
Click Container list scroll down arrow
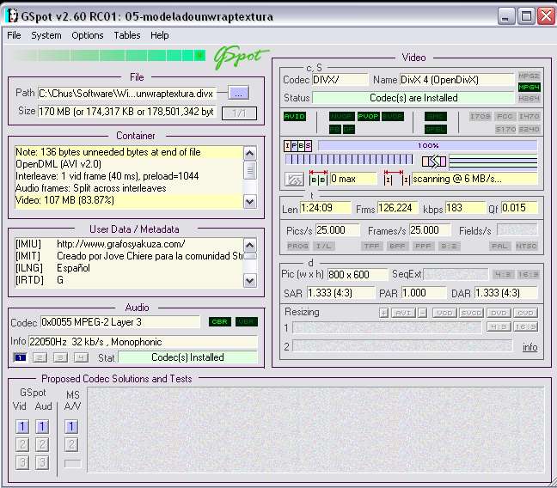pos(250,201)
